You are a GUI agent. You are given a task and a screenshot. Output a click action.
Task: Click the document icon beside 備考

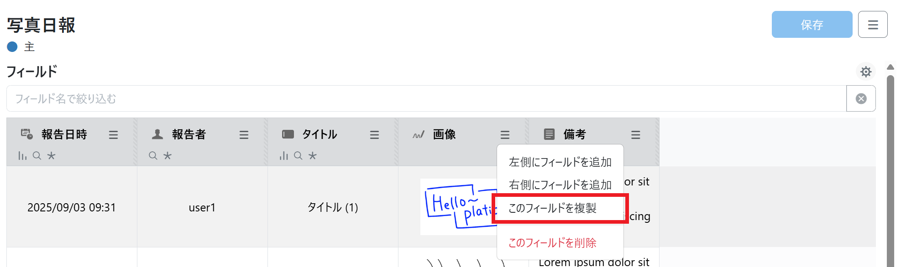pyautogui.click(x=549, y=134)
